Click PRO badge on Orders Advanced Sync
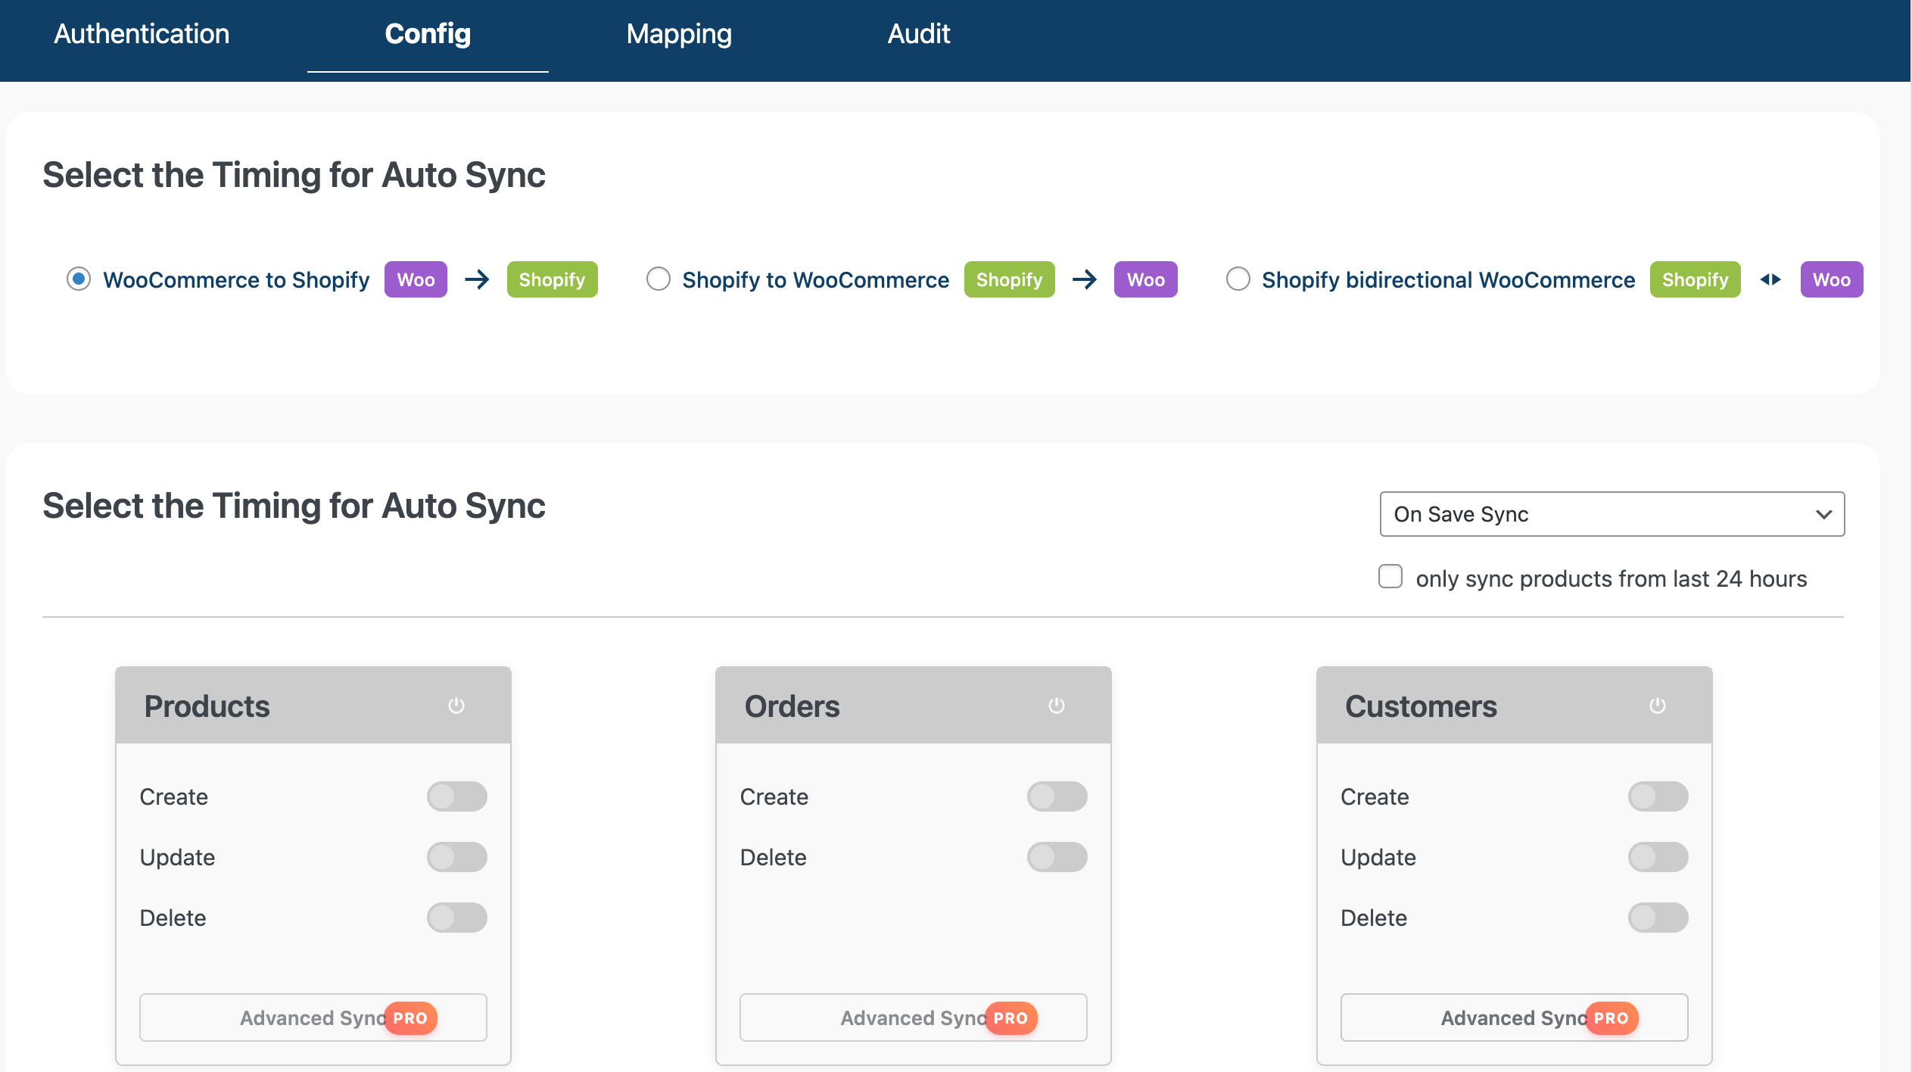Screen dimensions: 1912x1072 pyautogui.click(x=1010, y=1018)
